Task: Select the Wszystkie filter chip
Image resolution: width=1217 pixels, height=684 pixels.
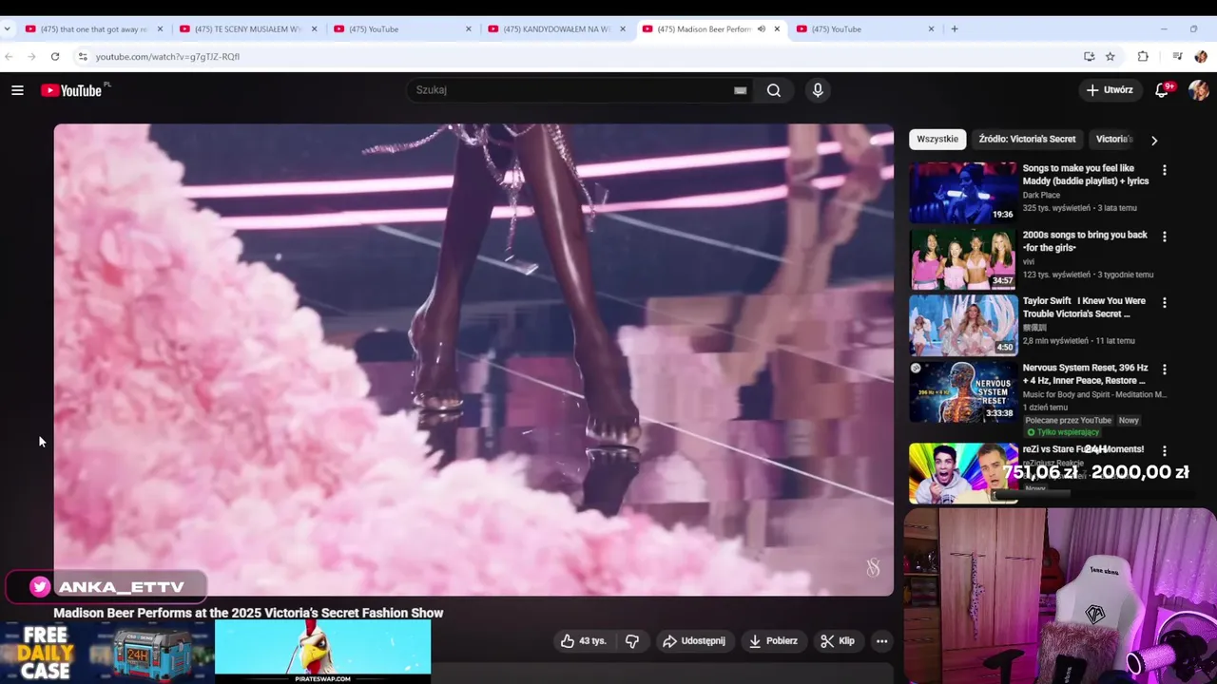Action: pyautogui.click(x=937, y=140)
